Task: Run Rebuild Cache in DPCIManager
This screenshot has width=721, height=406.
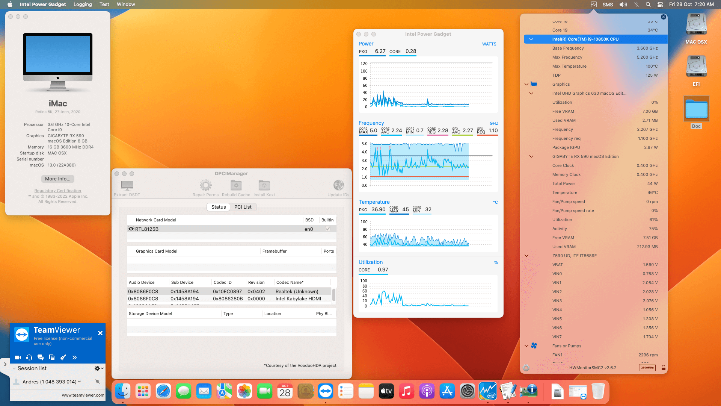Action: [x=236, y=185]
